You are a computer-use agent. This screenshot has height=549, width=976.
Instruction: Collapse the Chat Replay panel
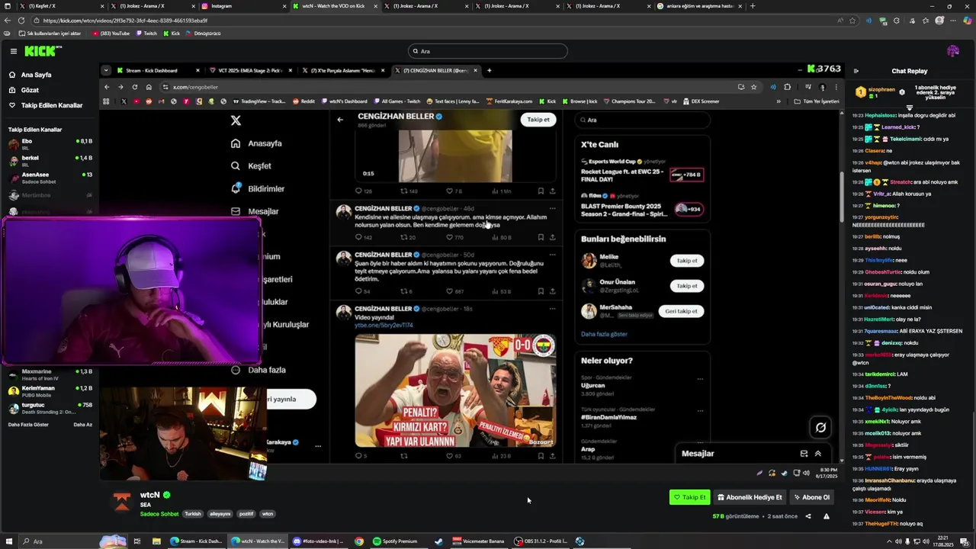pos(856,71)
